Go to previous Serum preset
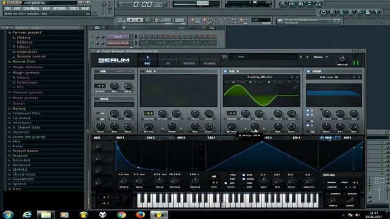Image resolution: width=390 pixels, height=219 pixels. click(x=300, y=57)
